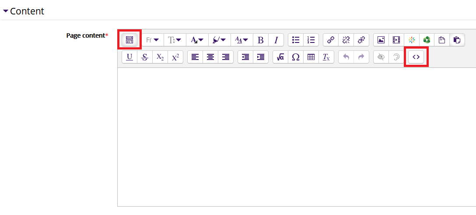Screen dimensions: 476x215
Task: Redo the last action
Action: pyautogui.click(x=361, y=57)
